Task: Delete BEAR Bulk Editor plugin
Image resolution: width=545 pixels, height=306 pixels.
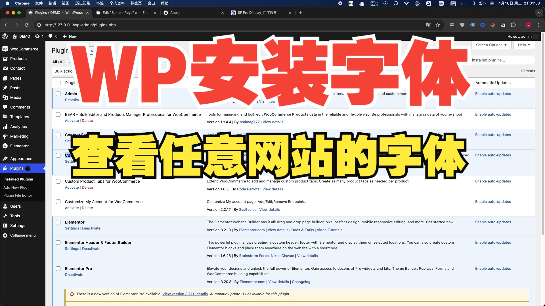Action: (x=87, y=121)
